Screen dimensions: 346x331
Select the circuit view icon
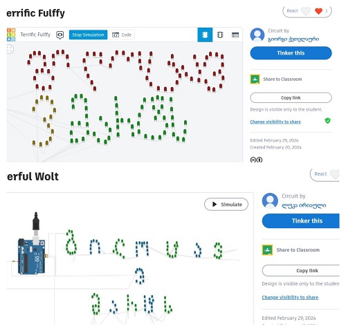(205, 35)
